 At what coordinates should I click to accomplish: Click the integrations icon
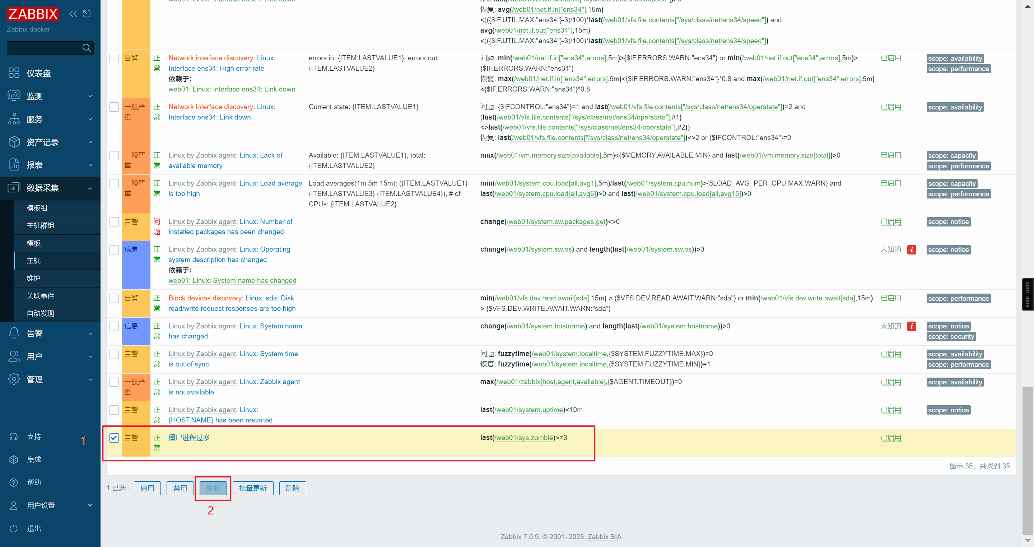point(14,459)
